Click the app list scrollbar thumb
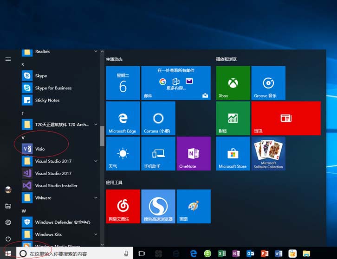The image size is (337, 259). (102, 136)
